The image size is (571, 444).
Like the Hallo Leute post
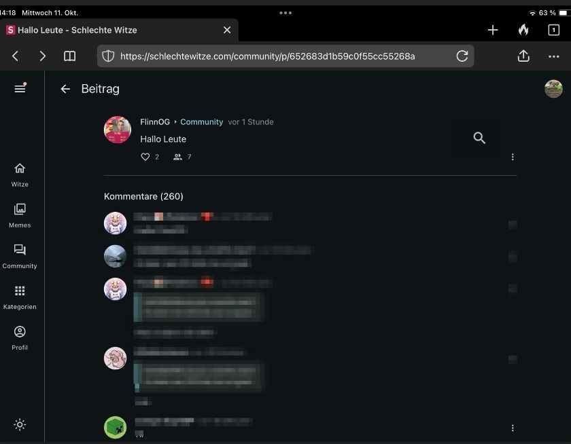(x=145, y=157)
